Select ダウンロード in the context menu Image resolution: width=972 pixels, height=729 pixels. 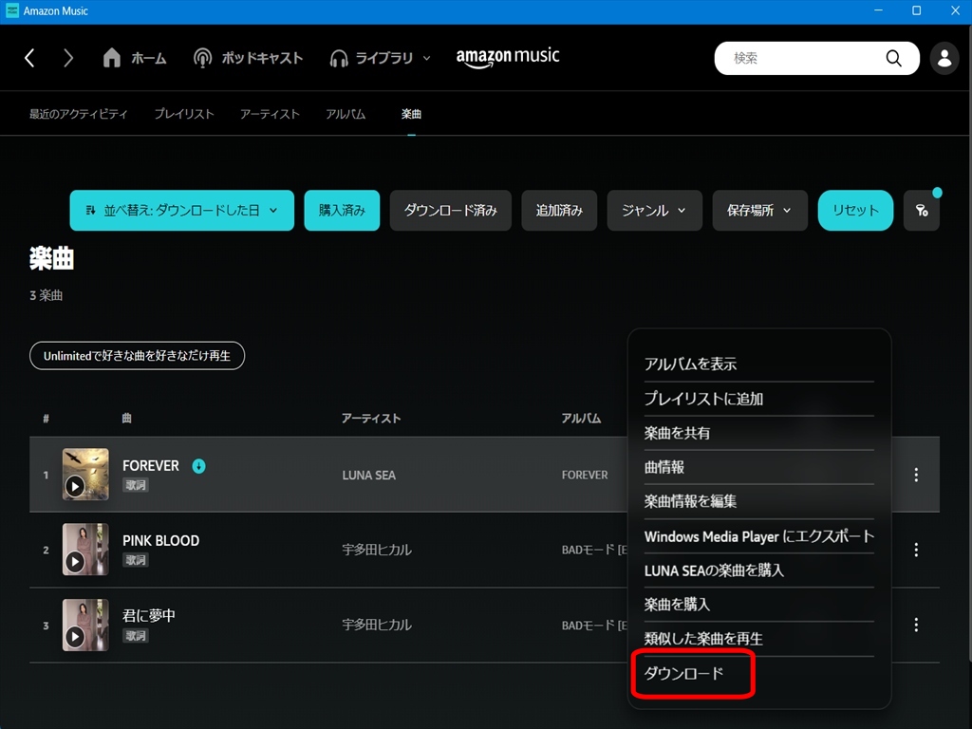tap(758, 673)
